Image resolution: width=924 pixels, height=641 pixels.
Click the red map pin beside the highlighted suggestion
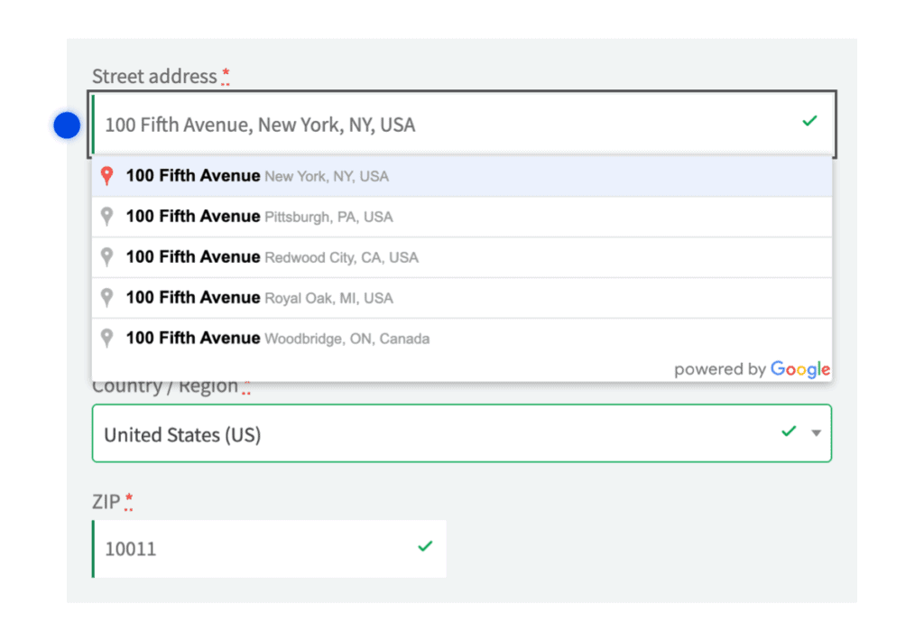click(x=106, y=175)
